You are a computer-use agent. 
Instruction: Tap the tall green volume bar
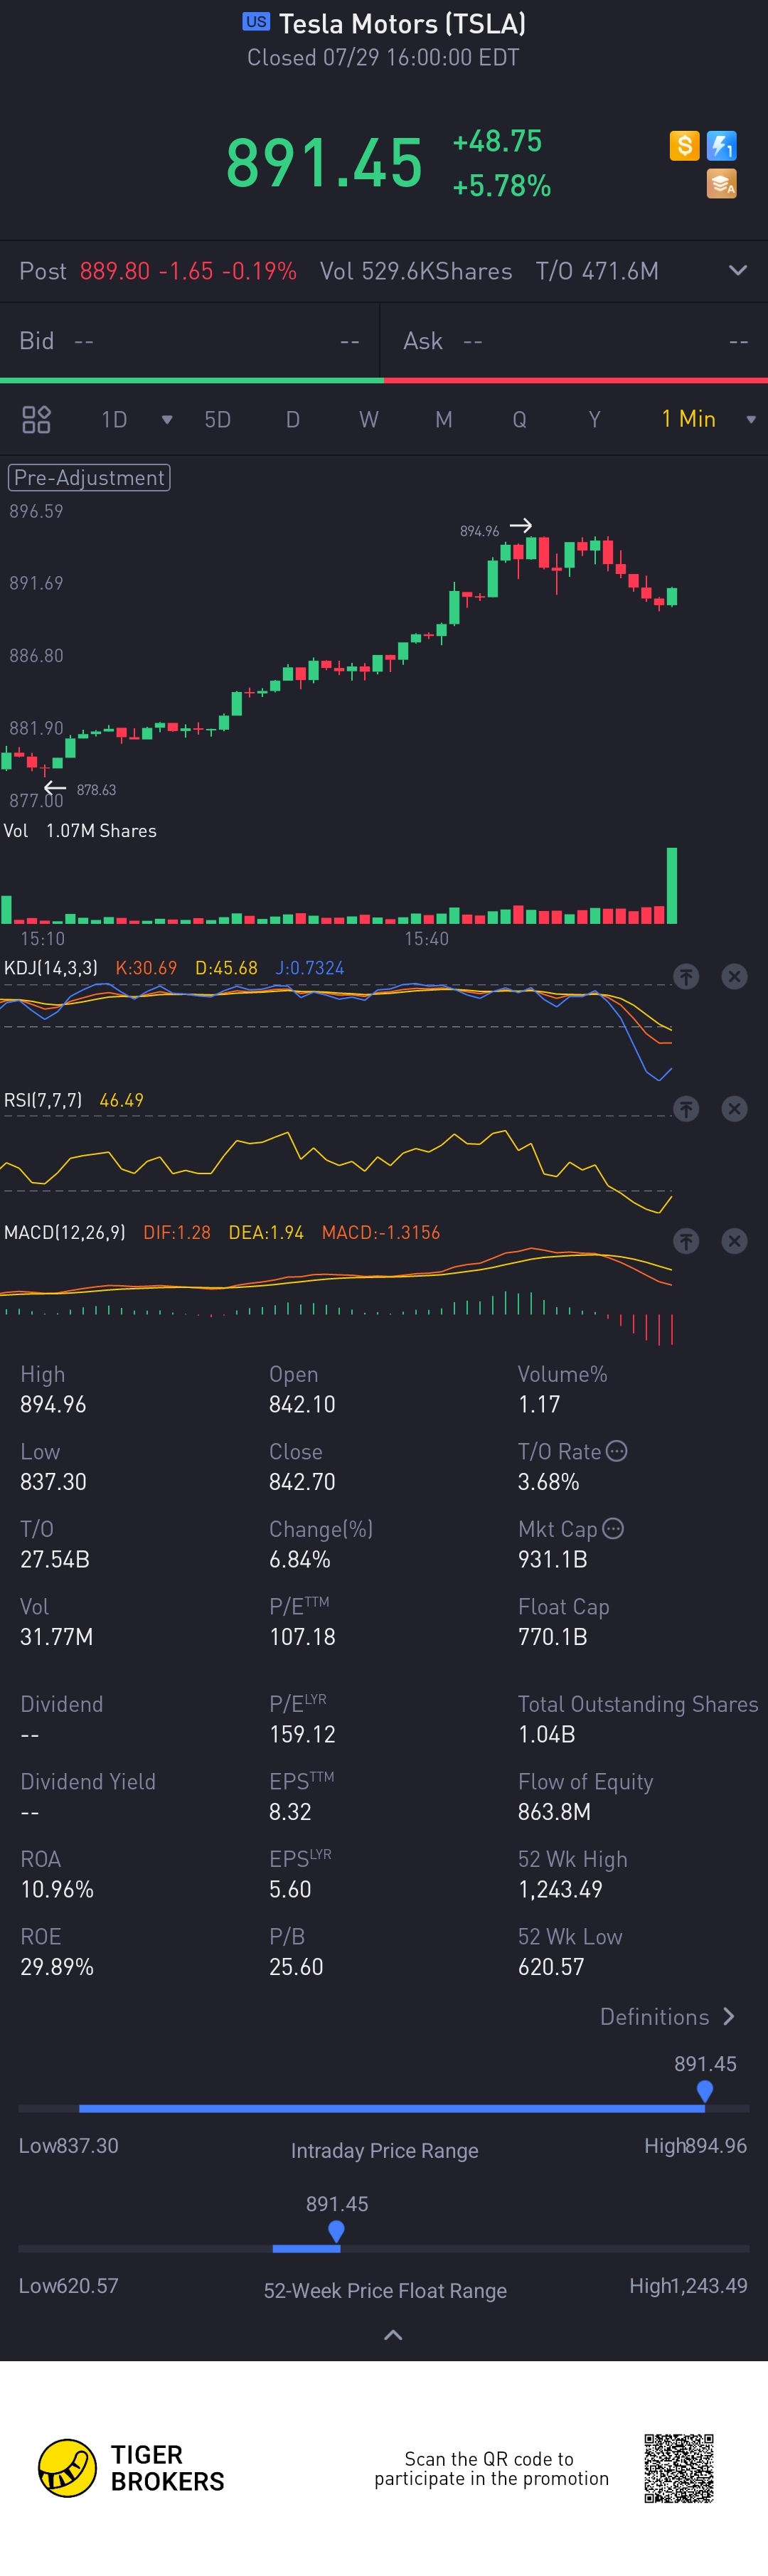pyautogui.click(x=672, y=885)
